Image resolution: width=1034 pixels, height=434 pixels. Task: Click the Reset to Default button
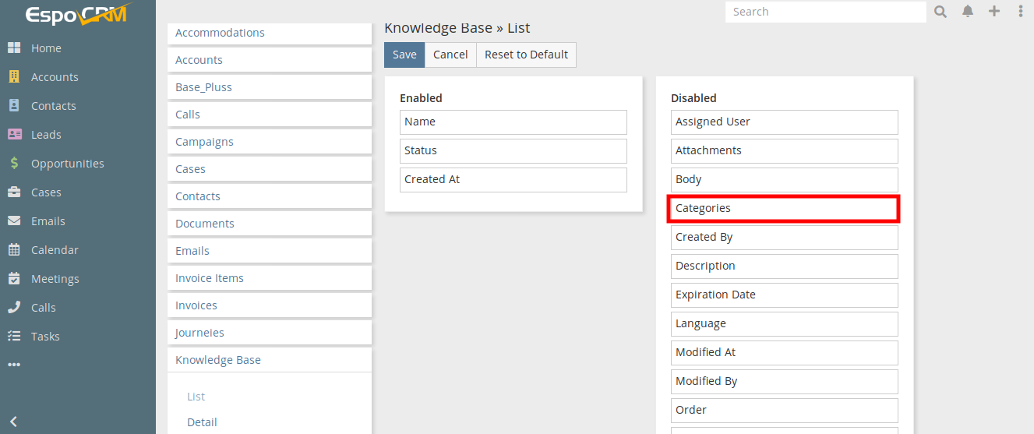(x=526, y=55)
